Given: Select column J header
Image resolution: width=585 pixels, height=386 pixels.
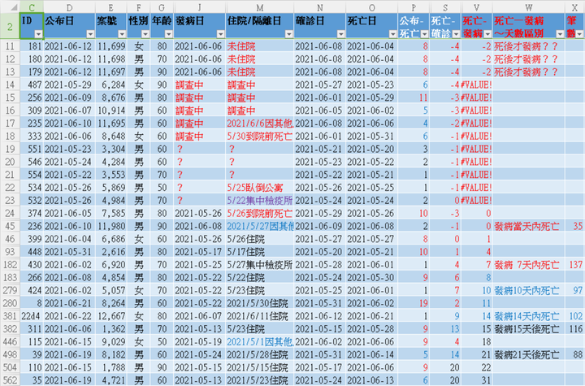Looking at the screenshot, I should point(199,7).
